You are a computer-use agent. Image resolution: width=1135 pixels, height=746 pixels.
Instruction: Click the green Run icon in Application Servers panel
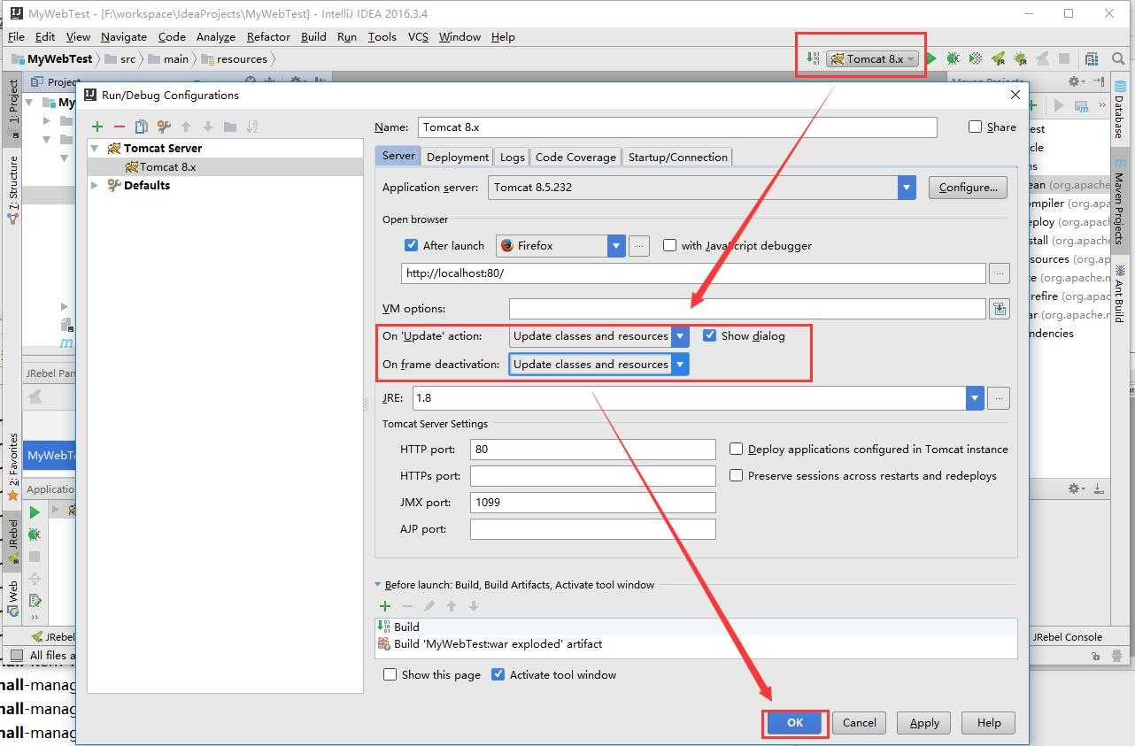point(35,512)
